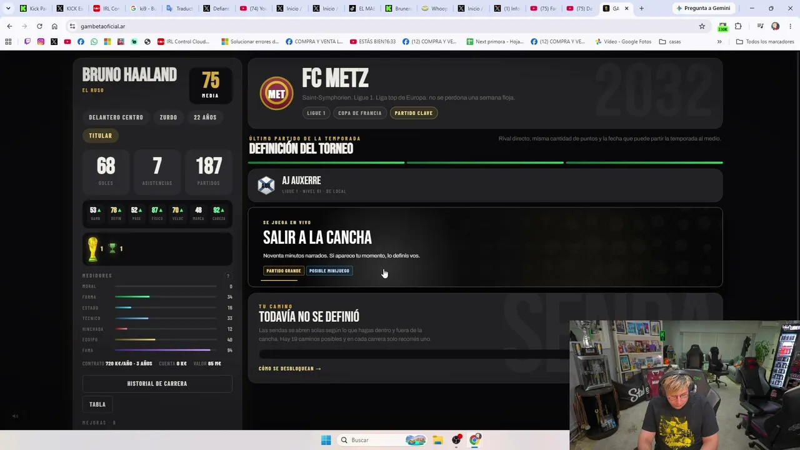Reload the current page
The height and width of the screenshot is (450, 800).
(x=39, y=26)
